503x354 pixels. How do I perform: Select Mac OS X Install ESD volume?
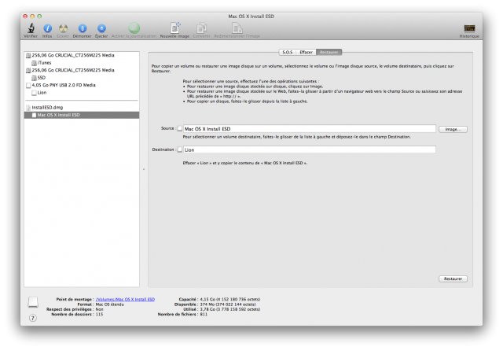click(x=82, y=115)
